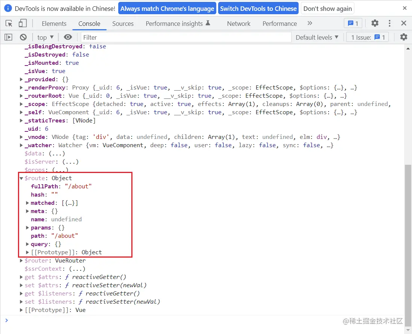Click Always match Chrome's language
412x334 pixels.
pos(167,9)
